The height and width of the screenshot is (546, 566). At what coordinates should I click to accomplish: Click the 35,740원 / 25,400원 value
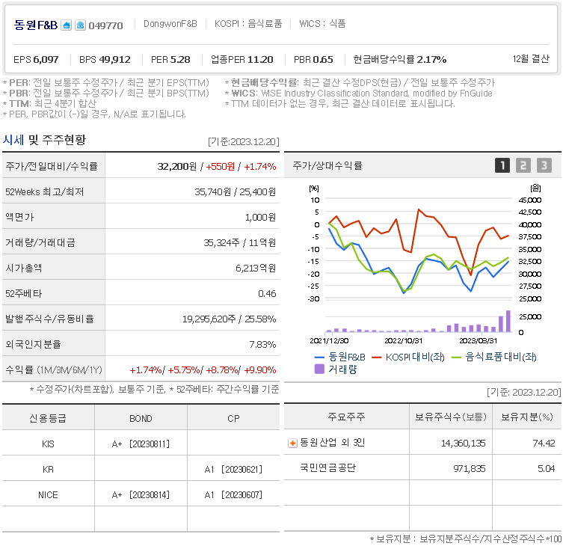[x=236, y=191]
